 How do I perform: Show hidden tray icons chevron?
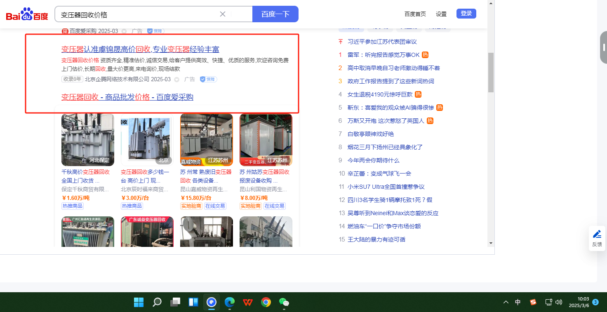point(506,303)
